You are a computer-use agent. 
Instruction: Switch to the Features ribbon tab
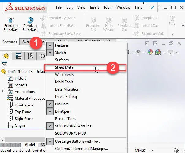(x=10, y=42)
